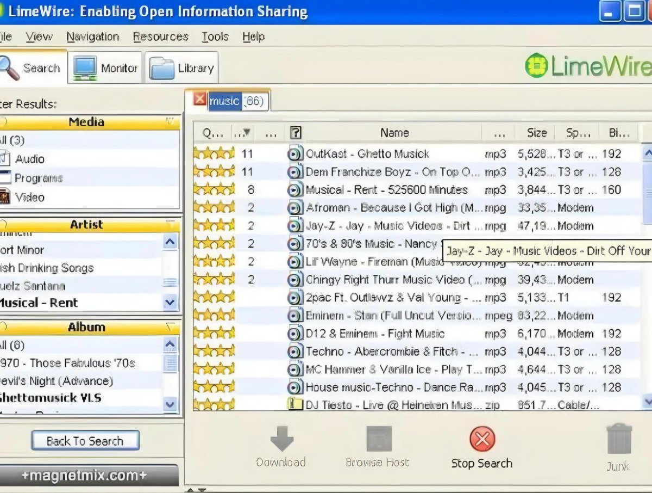Click the Back To Search button
This screenshot has height=493, width=652.
point(85,441)
